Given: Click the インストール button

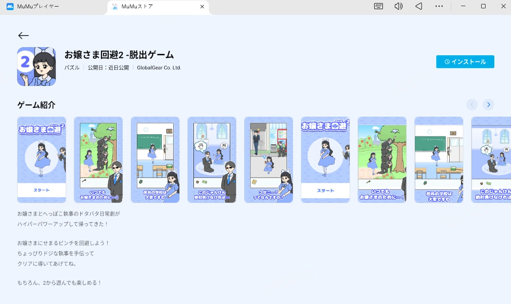Looking at the screenshot, I should (x=465, y=61).
